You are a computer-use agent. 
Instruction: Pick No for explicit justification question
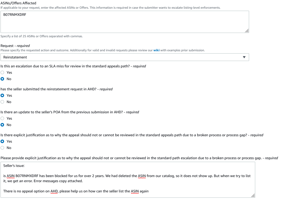tap(3, 148)
